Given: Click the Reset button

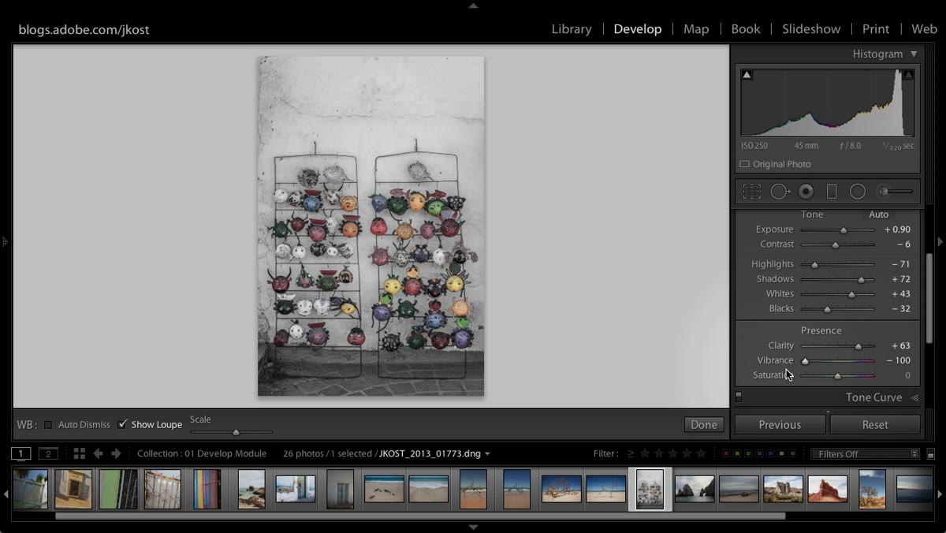Looking at the screenshot, I should pos(875,424).
